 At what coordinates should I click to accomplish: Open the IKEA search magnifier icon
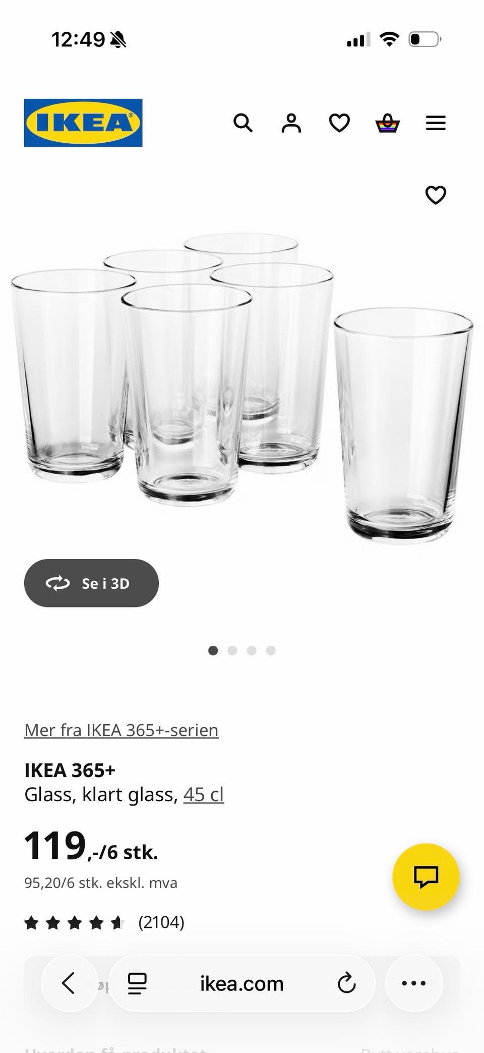coord(243,123)
